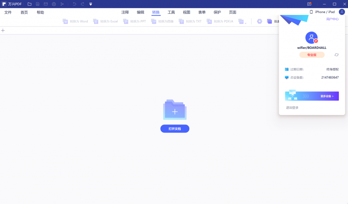Open the 用户中心 link

click(332, 19)
